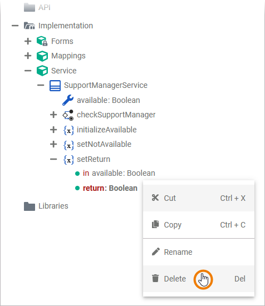Click the checkSupportManager activity diagram icon
Screen dimensions: 265x306
tap(68, 115)
